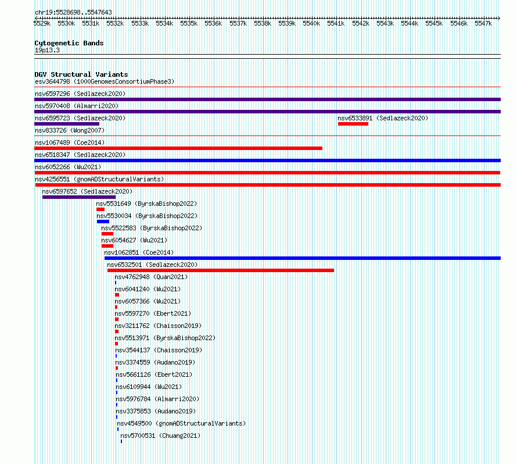Select the nsv5700531 (Chuang2021) label
This screenshot has width=517, height=464.
(x=160, y=436)
